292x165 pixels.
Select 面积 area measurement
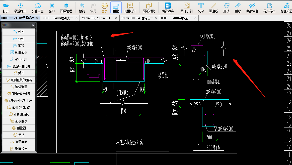pyautogui.click(x=19, y=46)
